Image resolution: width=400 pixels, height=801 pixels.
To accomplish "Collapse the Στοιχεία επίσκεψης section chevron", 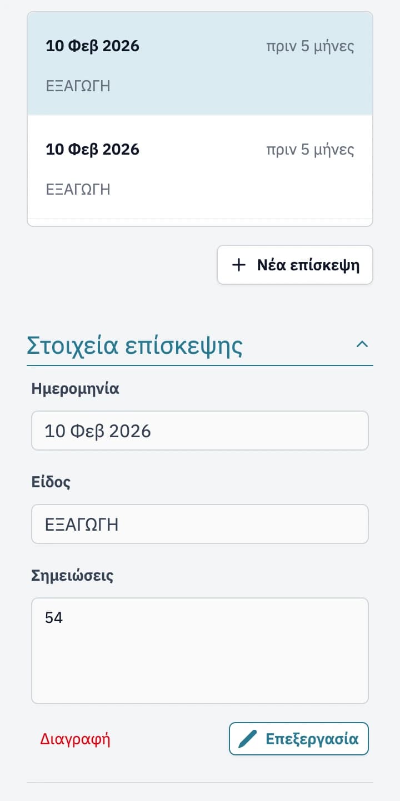I will (362, 344).
